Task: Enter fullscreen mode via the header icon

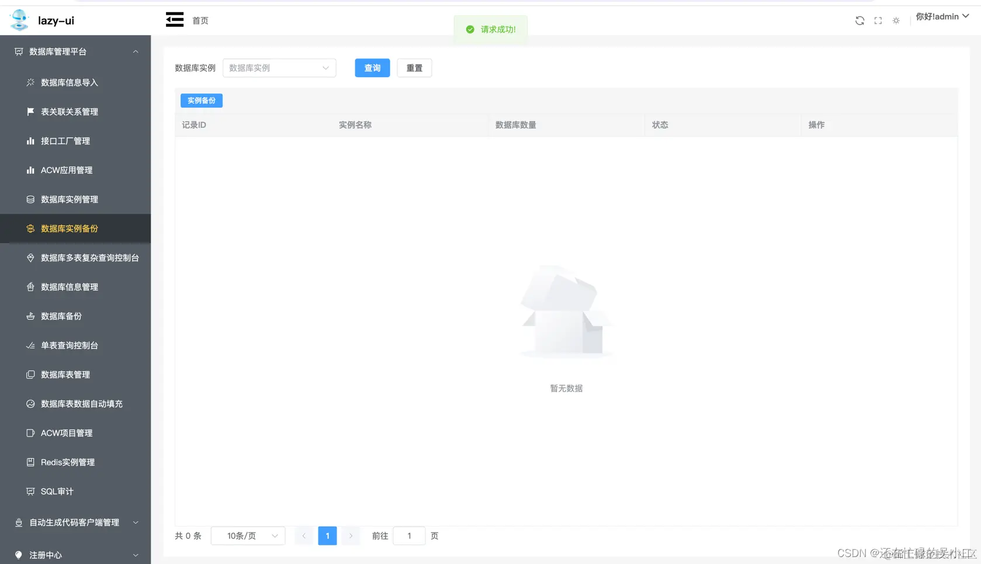Action: pos(878,20)
